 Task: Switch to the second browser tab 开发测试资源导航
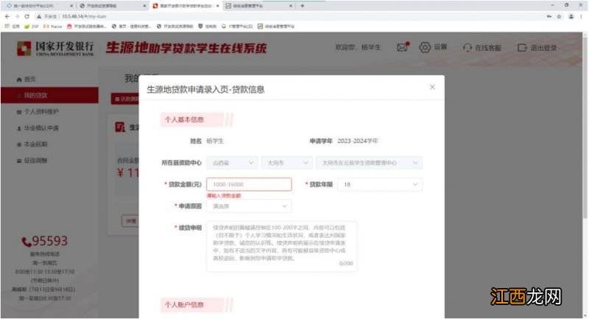[x=113, y=6]
